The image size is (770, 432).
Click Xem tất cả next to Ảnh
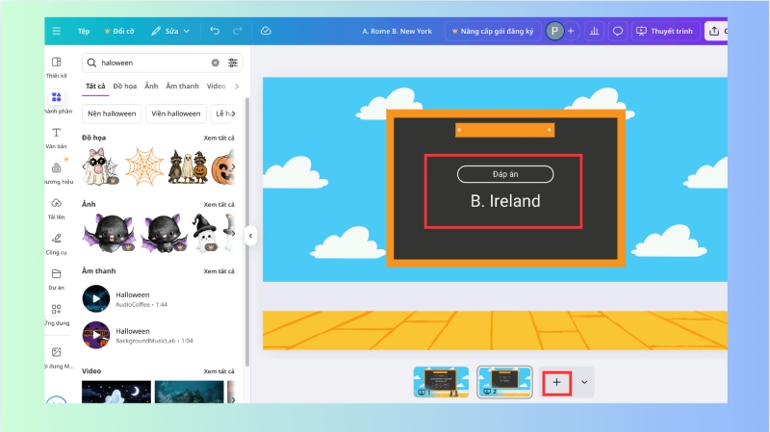(218, 205)
